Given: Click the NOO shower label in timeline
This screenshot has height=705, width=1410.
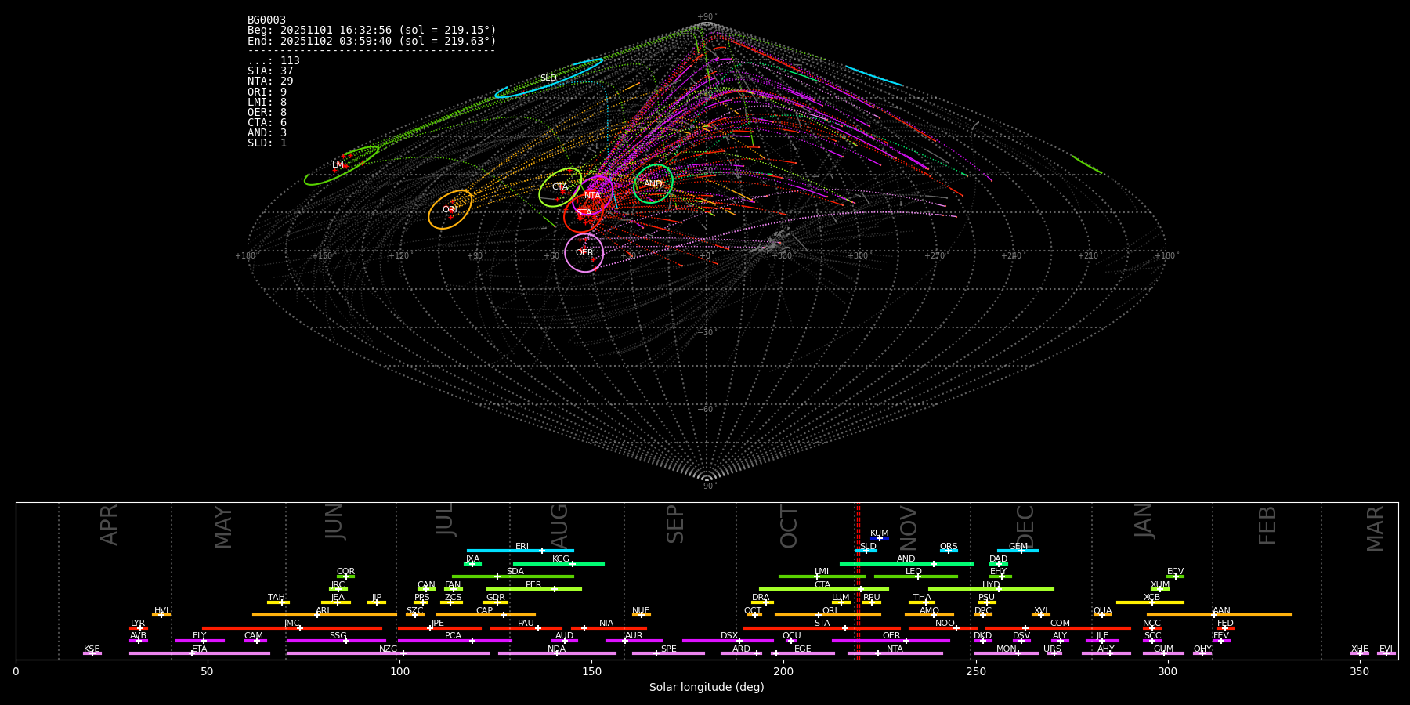Looking at the screenshot, I should pos(945,624).
